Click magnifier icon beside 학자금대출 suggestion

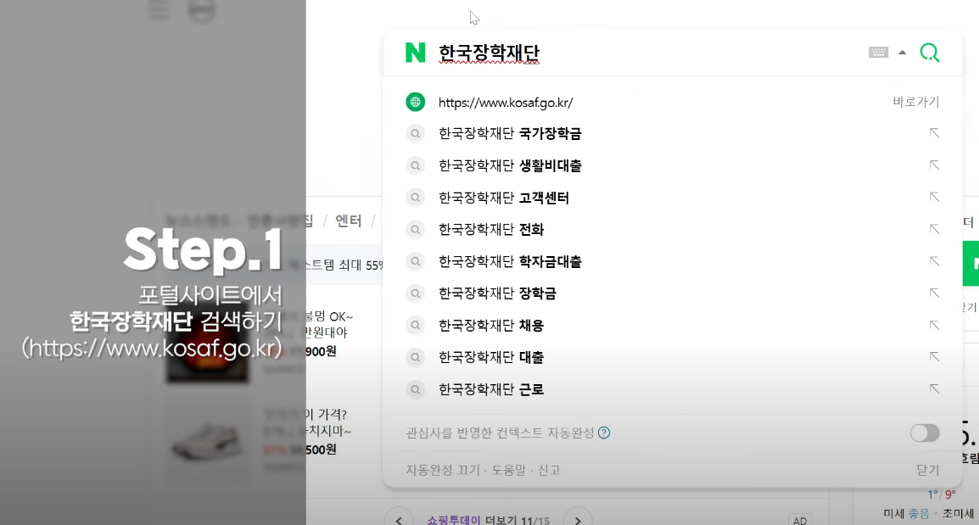coord(415,261)
